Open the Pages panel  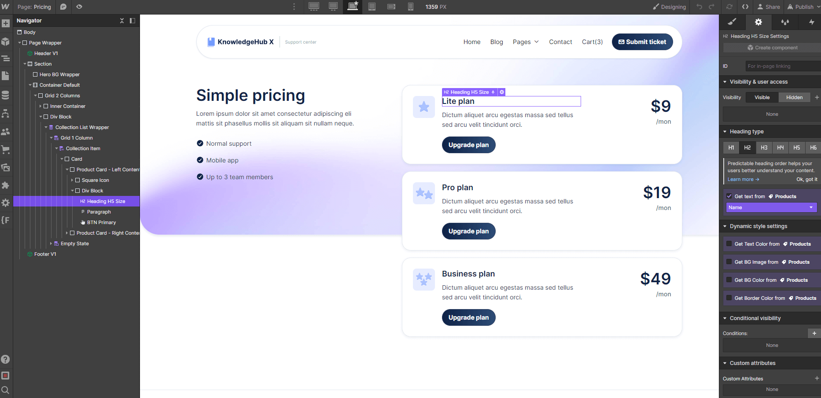[6, 76]
